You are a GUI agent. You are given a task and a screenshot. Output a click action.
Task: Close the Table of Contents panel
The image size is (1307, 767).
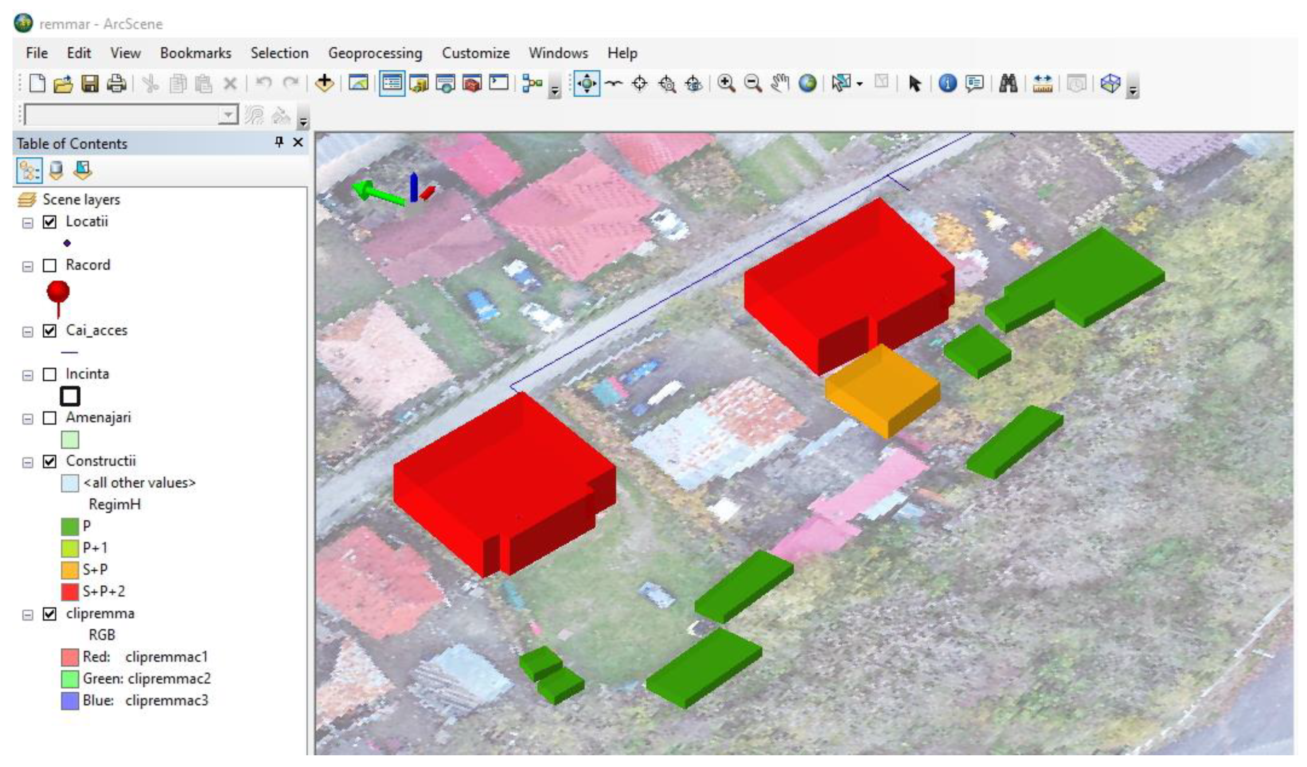[x=298, y=143]
